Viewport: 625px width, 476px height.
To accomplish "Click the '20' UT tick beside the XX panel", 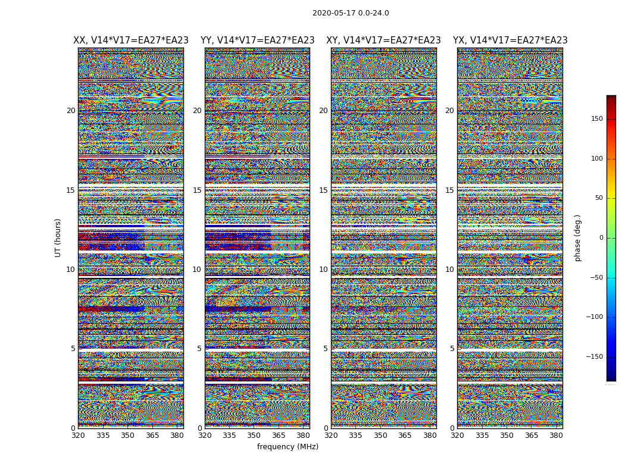I will tap(71, 111).
